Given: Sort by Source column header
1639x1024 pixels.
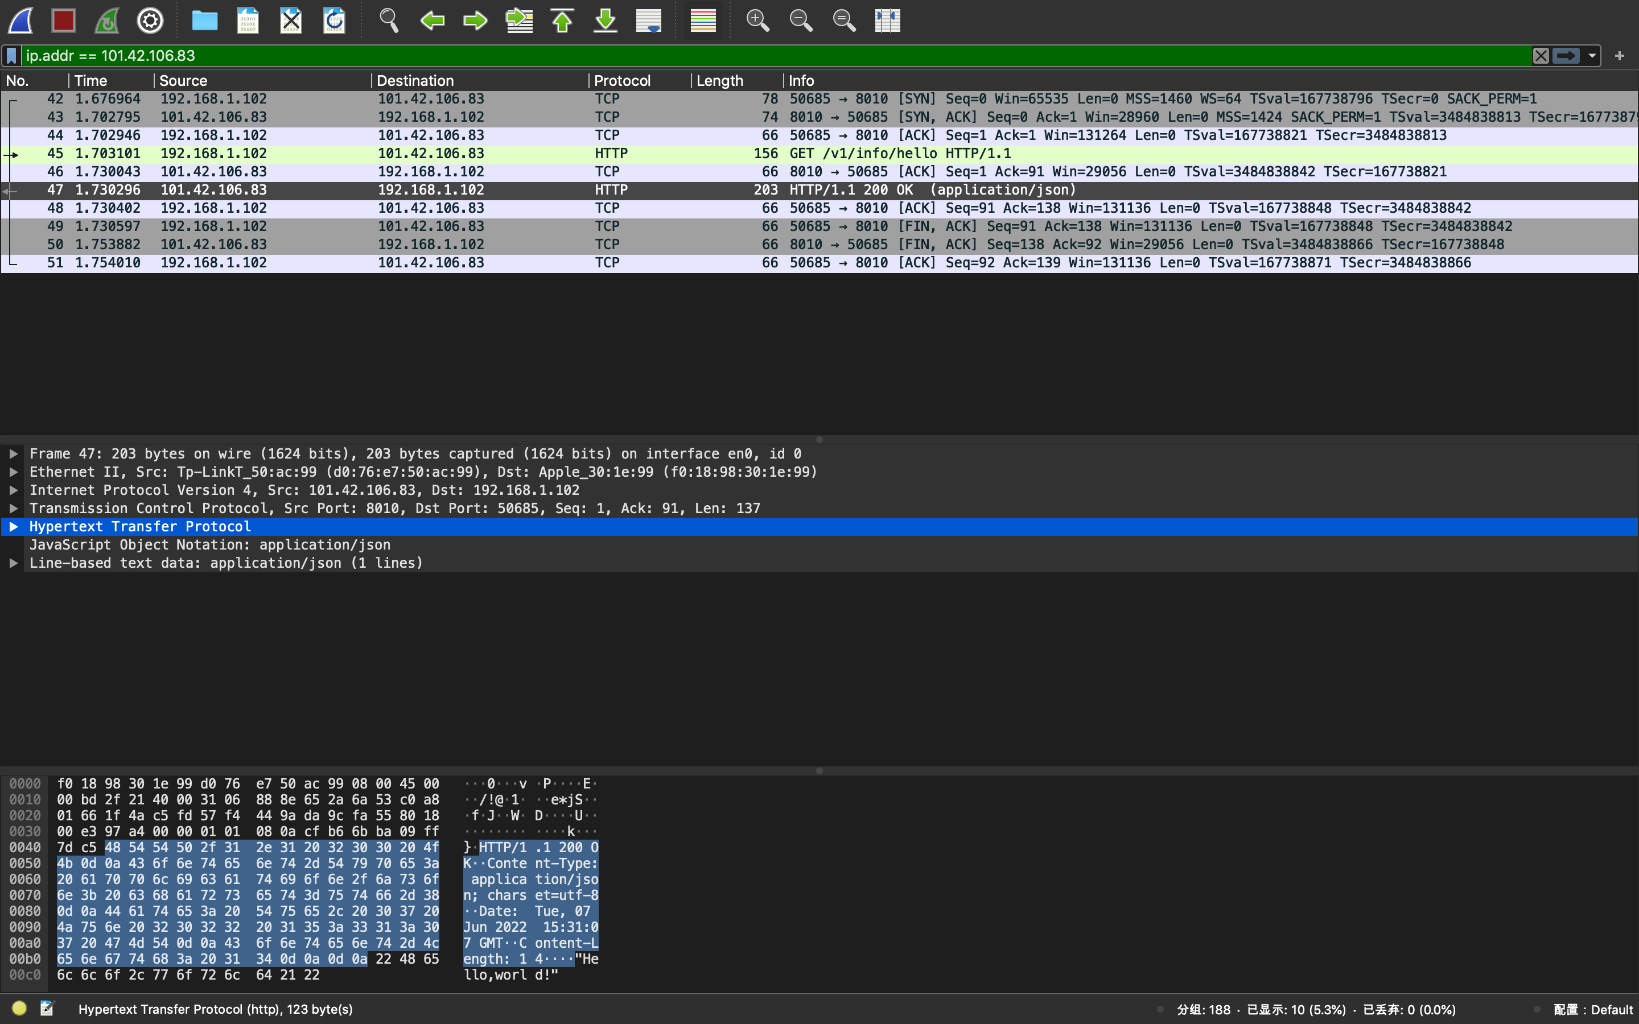Looking at the screenshot, I should coord(263,81).
